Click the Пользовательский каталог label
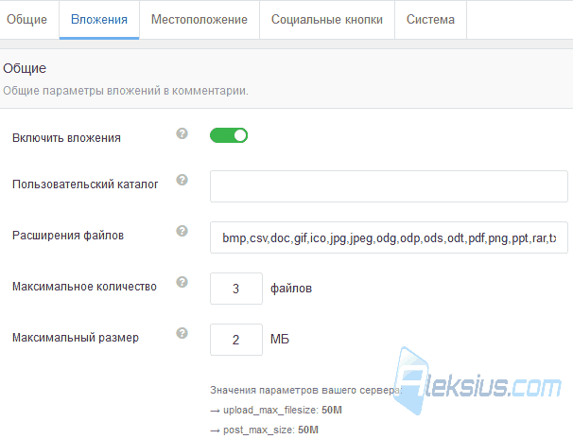The image size is (573, 439). (x=85, y=184)
